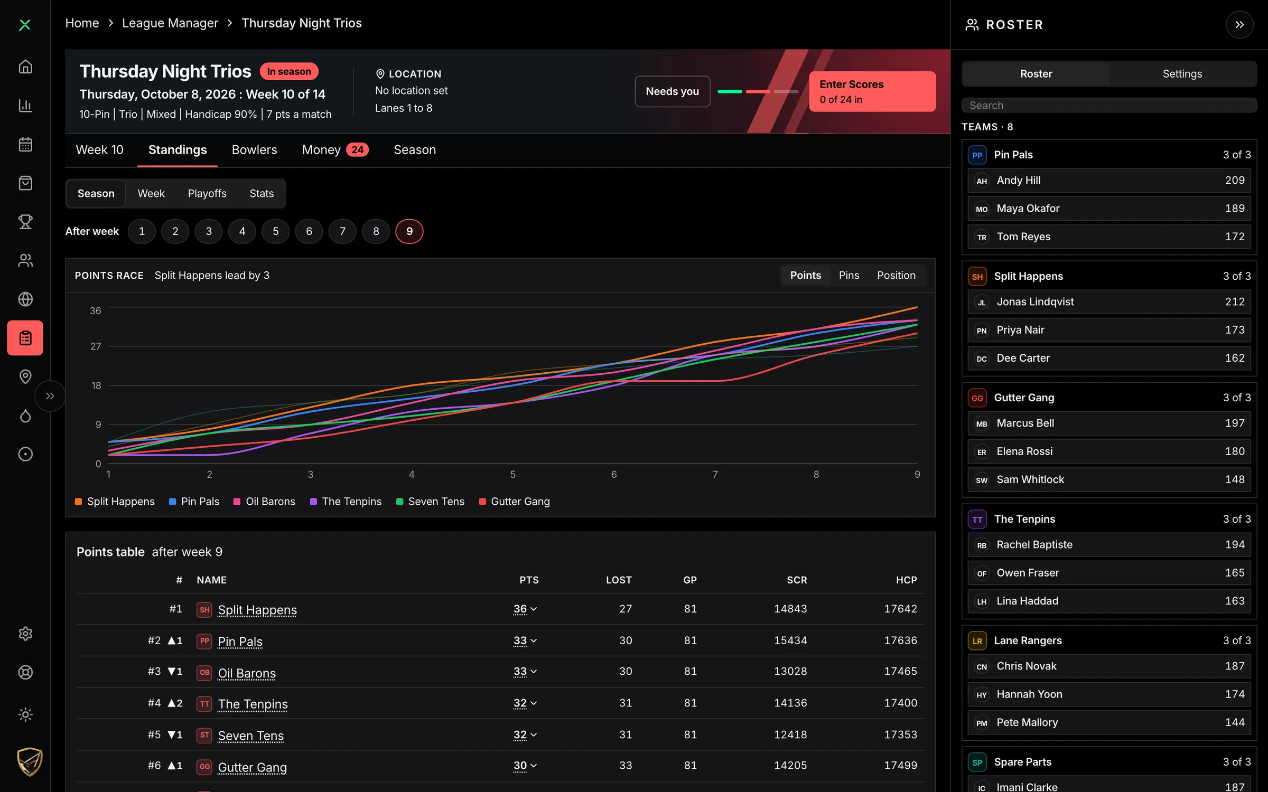Select Andy Hill in Pin Pals roster
This screenshot has height=792, width=1268.
1109,181
